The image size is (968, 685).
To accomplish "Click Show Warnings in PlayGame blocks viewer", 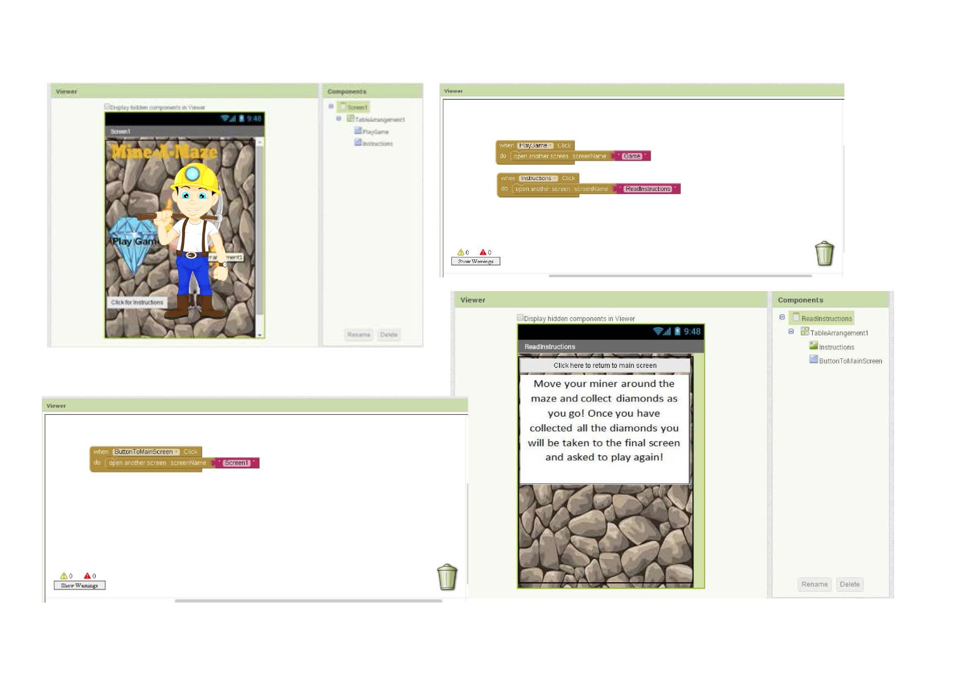I will pyautogui.click(x=475, y=261).
